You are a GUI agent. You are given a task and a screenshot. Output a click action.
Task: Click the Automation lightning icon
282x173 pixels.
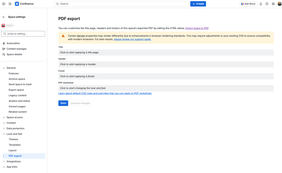(x=4, y=43)
